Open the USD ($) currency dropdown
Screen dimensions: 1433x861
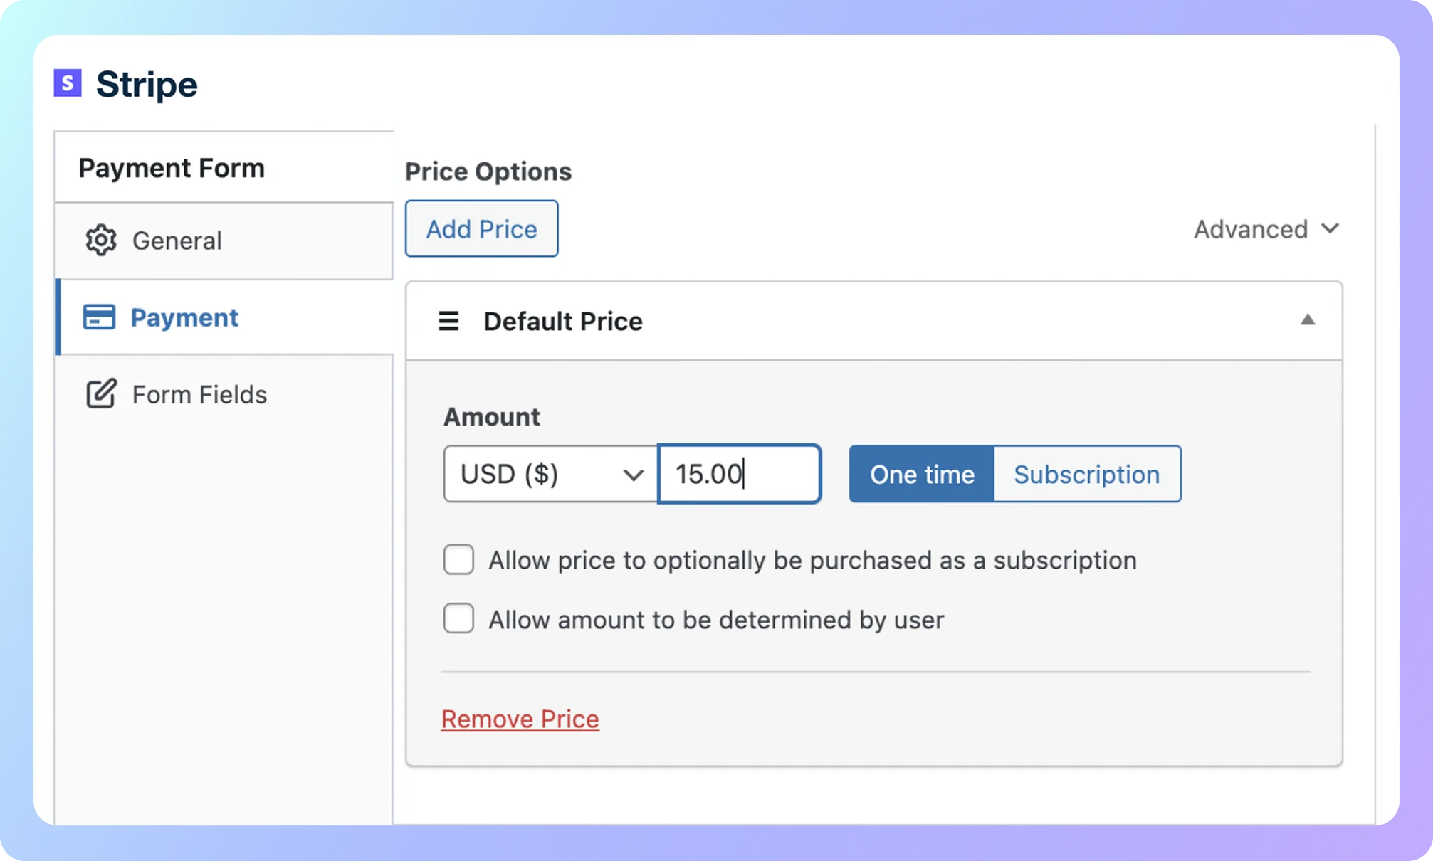click(x=551, y=474)
